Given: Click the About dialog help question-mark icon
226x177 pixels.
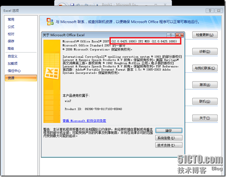Looking at the screenshot, I should pyautogui.click(x=171, y=35).
